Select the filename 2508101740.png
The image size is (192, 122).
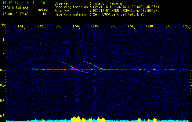coord(16,8)
